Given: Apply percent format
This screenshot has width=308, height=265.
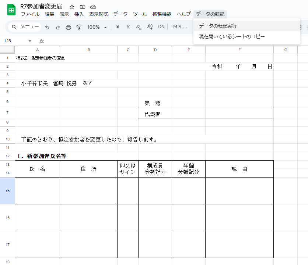Looking at the screenshot, I should [128, 27].
